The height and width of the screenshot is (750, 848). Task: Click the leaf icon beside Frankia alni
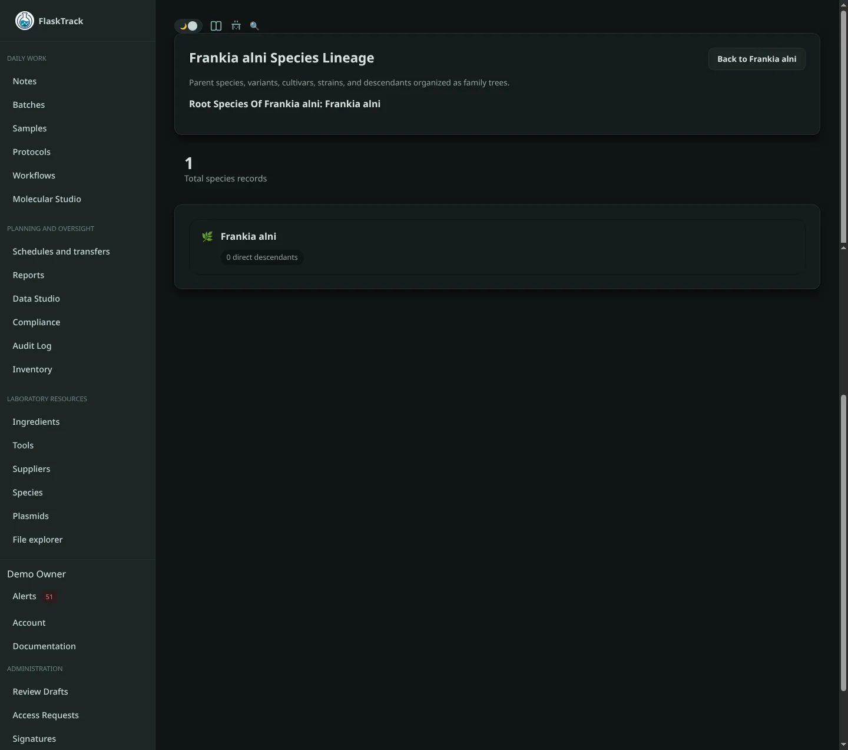(x=207, y=236)
